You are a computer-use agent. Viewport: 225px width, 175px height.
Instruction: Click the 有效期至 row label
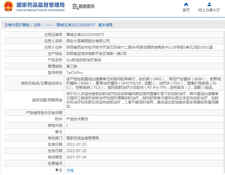coord(55,157)
